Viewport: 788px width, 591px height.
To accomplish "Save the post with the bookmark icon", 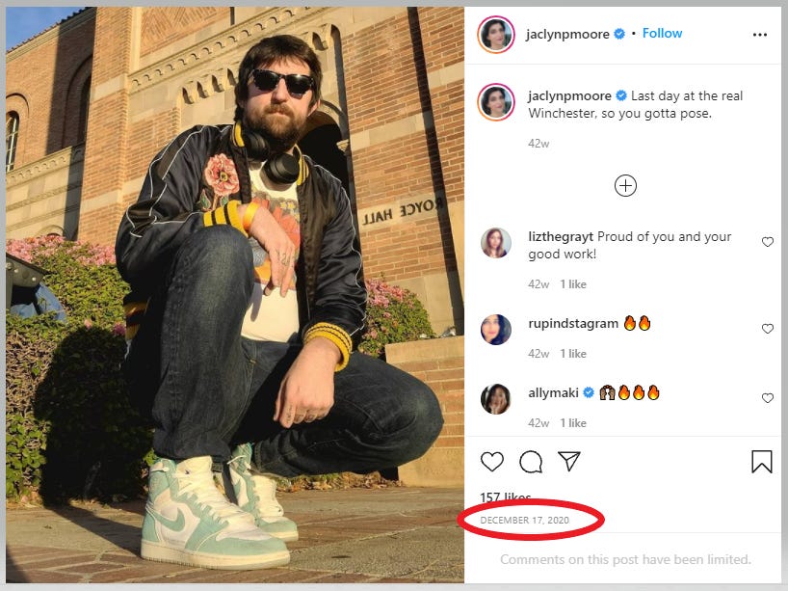I will pyautogui.click(x=762, y=462).
